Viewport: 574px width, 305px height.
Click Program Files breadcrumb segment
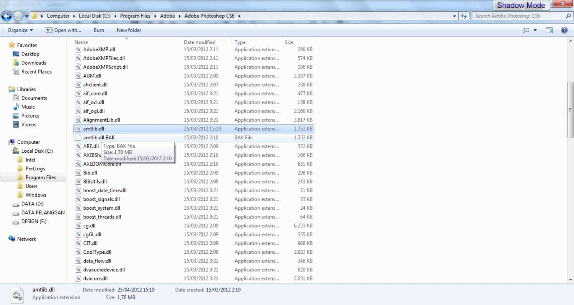[135, 16]
